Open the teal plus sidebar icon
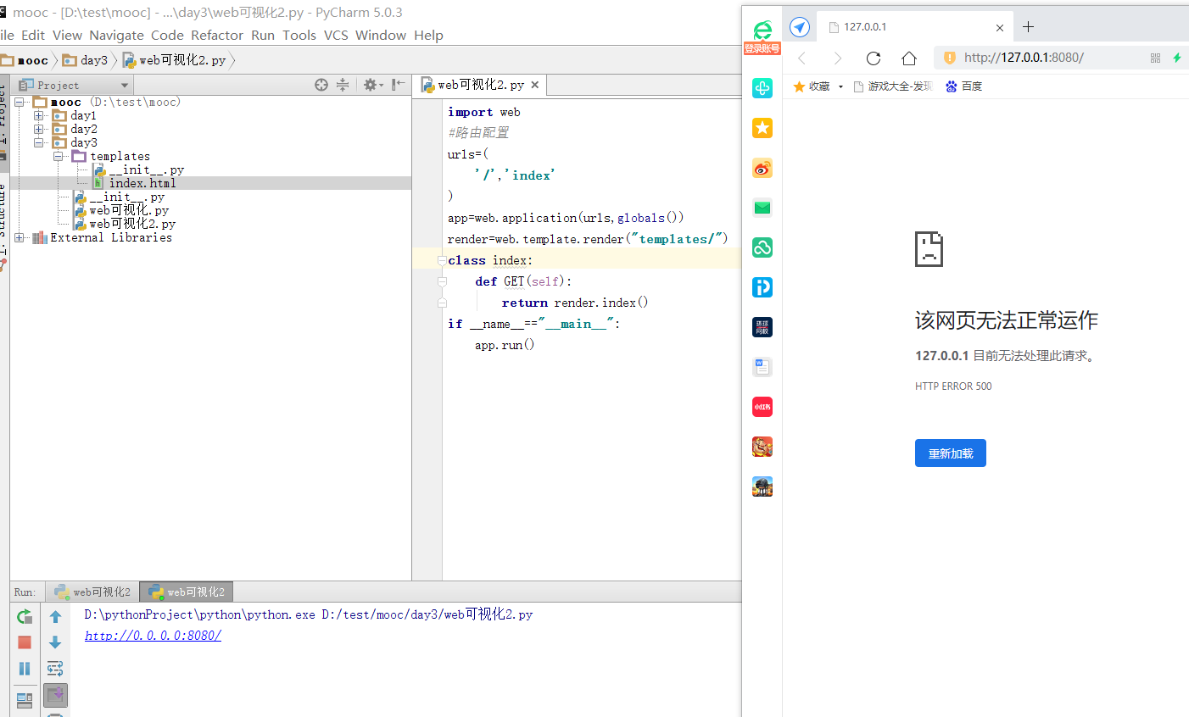The image size is (1189, 717). tap(762, 88)
